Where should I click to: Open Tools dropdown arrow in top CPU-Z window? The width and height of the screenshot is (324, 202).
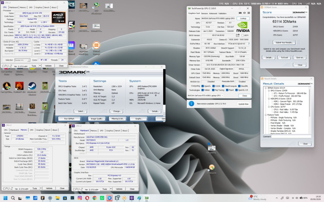tap(40, 66)
